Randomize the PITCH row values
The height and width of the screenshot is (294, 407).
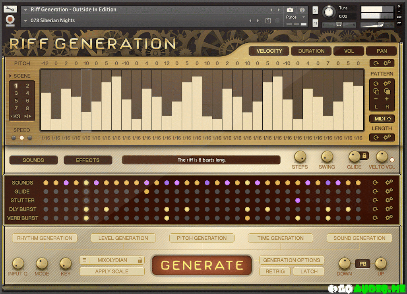coord(376,63)
